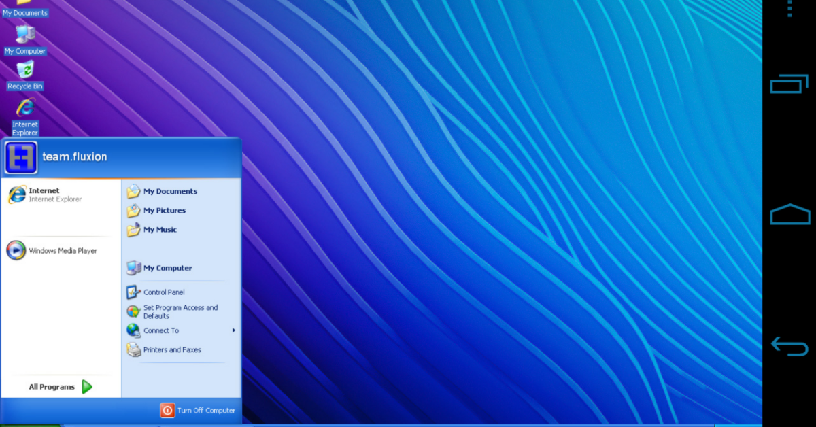Screen dimensions: 816x427
Task: Open My Computer from the Start menu
Action: pos(167,268)
